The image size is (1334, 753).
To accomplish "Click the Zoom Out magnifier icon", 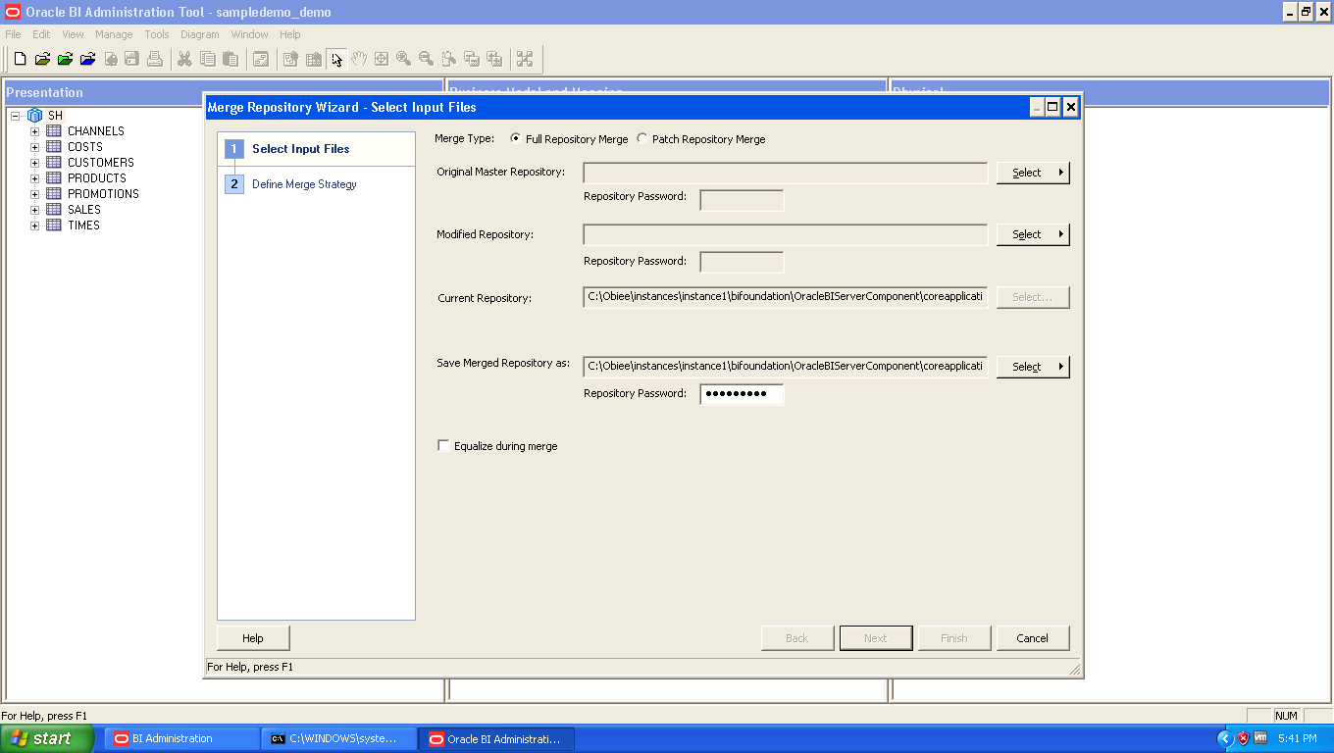I will click(x=426, y=59).
